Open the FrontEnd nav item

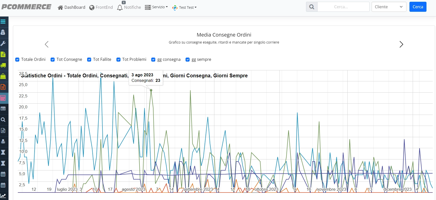pyautogui.click(x=101, y=8)
